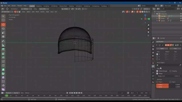Select the Edge Slide tool
The image size is (182, 102).
point(3,82)
